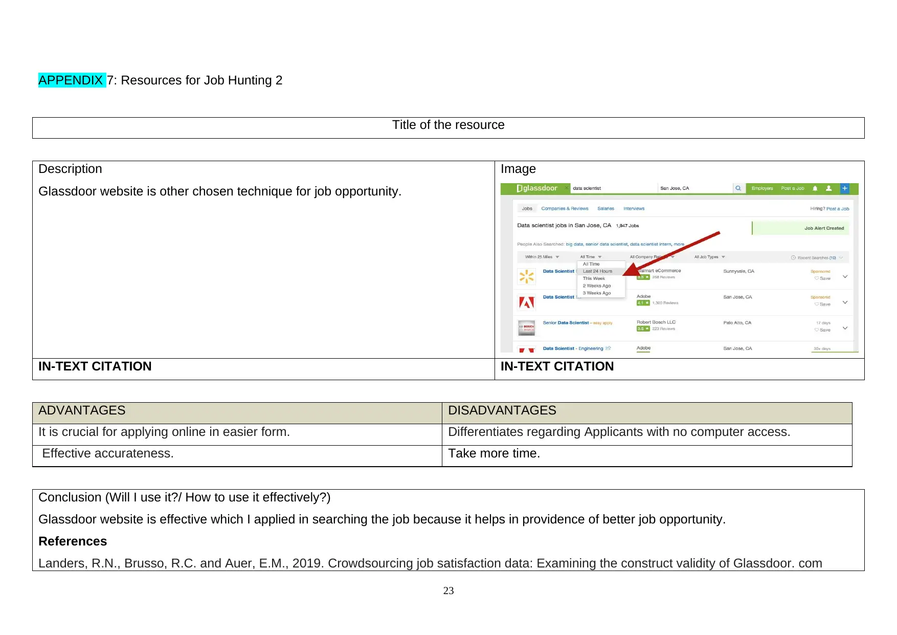Open the Within 25 Miles dropdown
This screenshot has height=635, width=897.
click(542, 257)
